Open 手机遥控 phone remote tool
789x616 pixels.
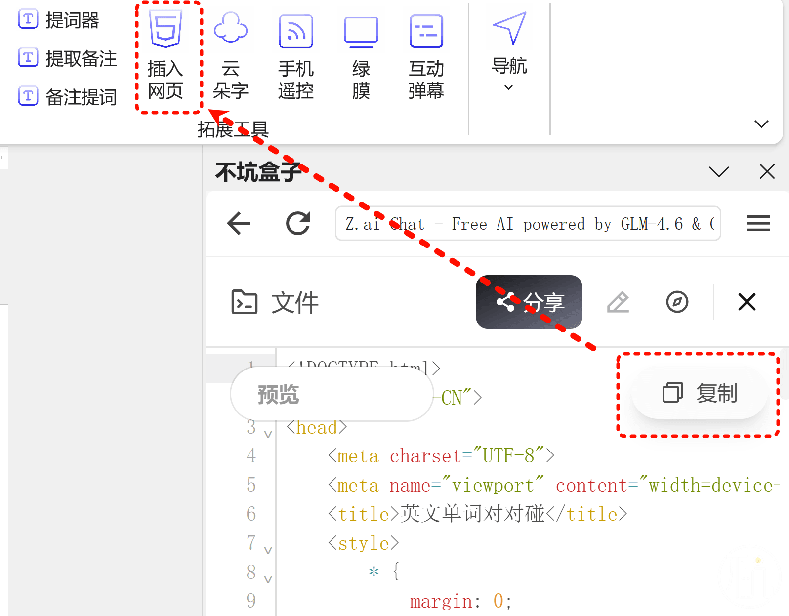(296, 56)
